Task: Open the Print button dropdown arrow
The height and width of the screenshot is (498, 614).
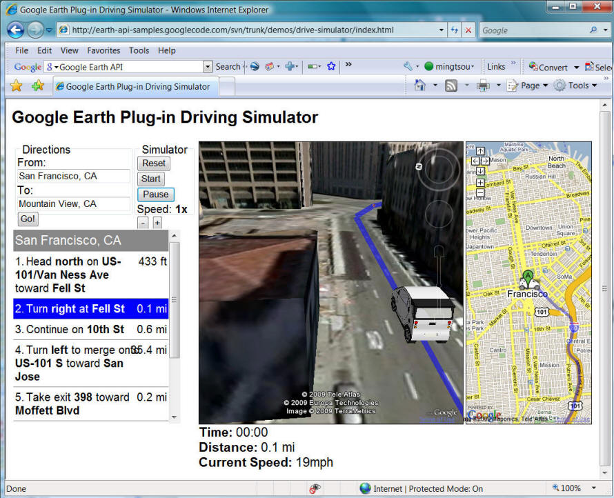Action: [499, 86]
